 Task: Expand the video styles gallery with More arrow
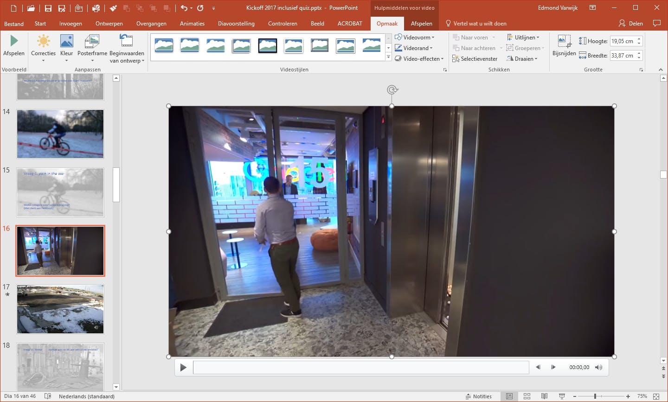coord(388,57)
